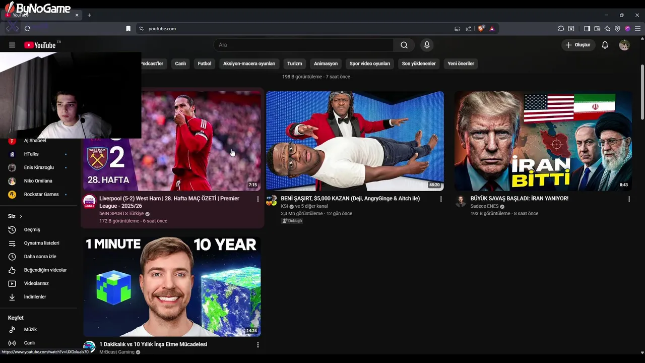This screenshot has width=645, height=363.
Task: Open the browser main menu icon
Action: (x=637, y=29)
